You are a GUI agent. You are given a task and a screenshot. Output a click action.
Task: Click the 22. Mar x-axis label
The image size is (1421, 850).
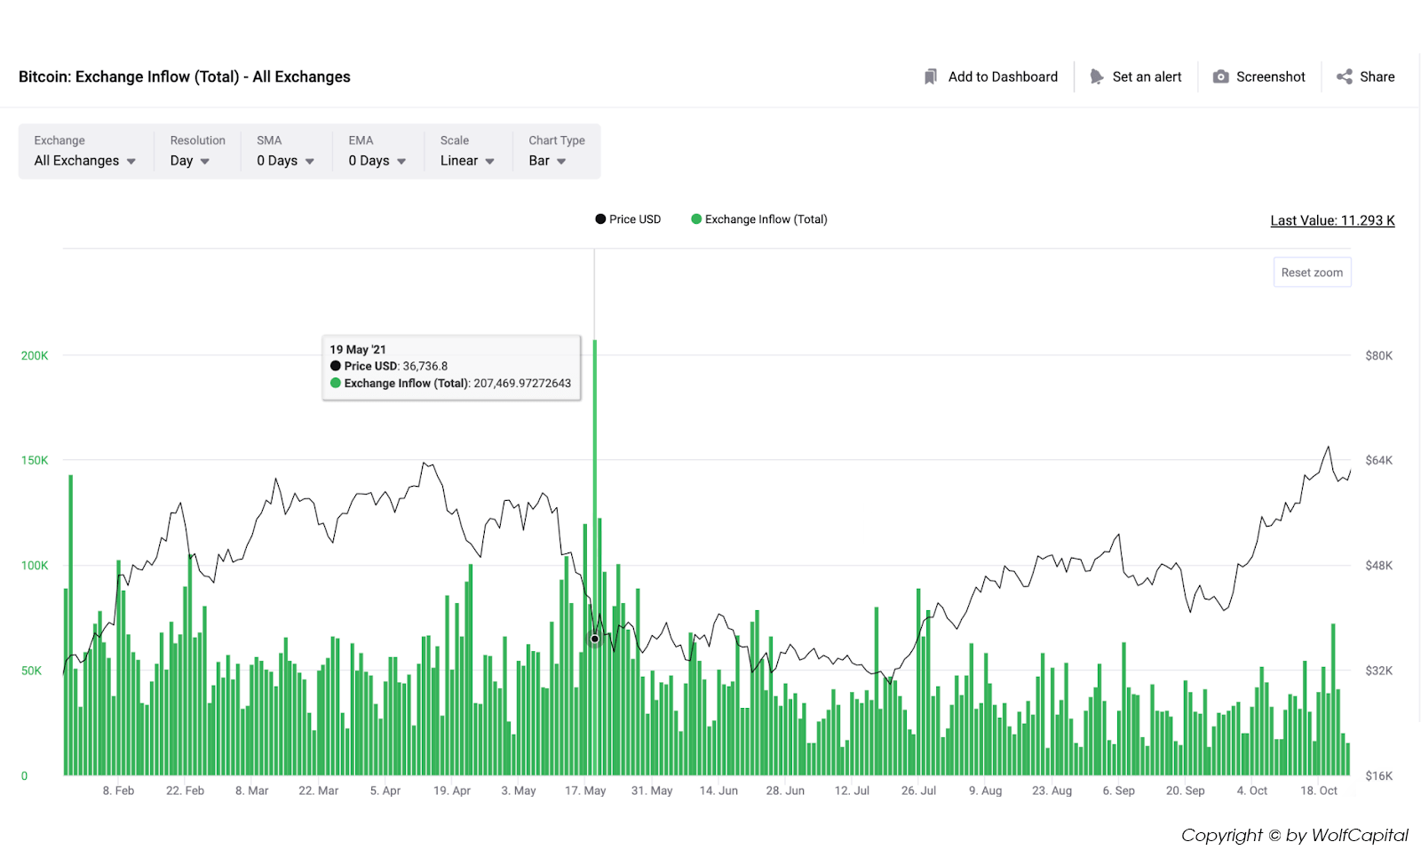pyautogui.click(x=318, y=790)
